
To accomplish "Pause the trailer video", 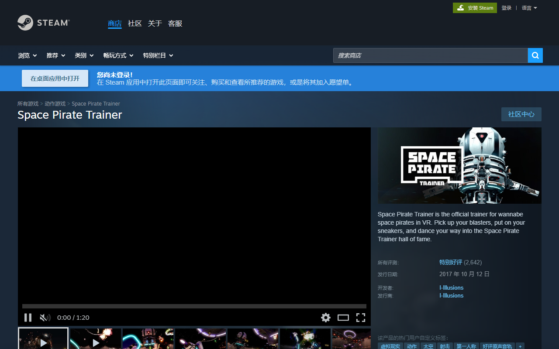I will point(28,318).
